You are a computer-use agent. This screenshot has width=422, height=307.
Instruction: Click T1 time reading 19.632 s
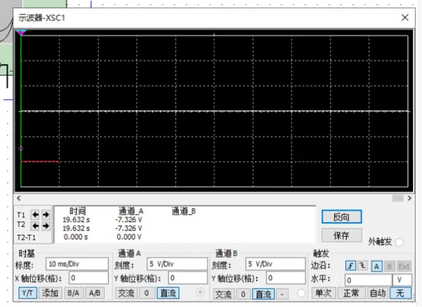point(76,220)
